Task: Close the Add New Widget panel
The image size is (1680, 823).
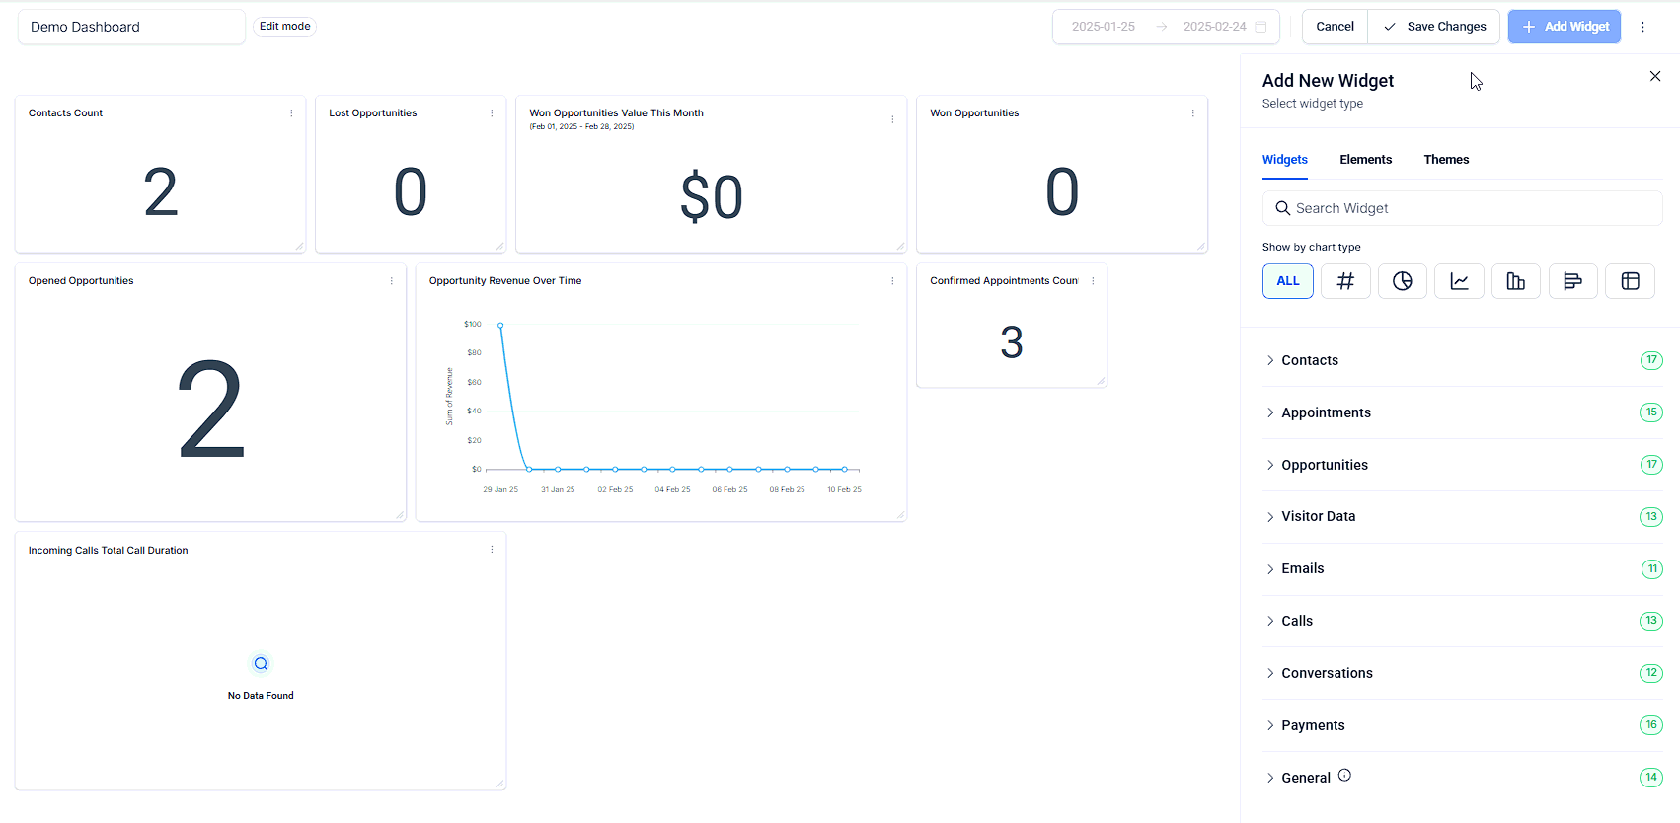Action: [1654, 76]
